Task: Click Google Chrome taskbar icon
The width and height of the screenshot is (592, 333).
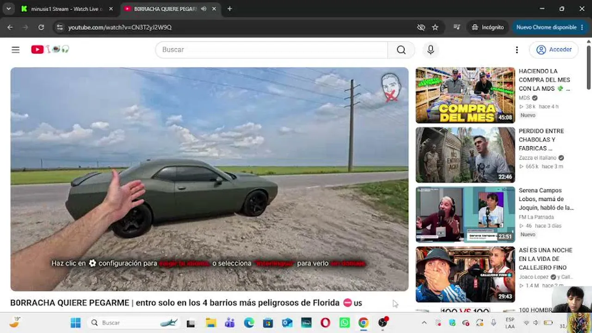Action: point(364,323)
